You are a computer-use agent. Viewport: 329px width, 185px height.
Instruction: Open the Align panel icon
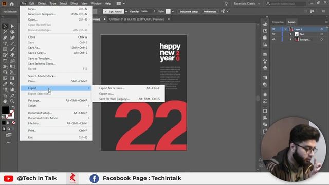pyautogui.click(x=265, y=118)
